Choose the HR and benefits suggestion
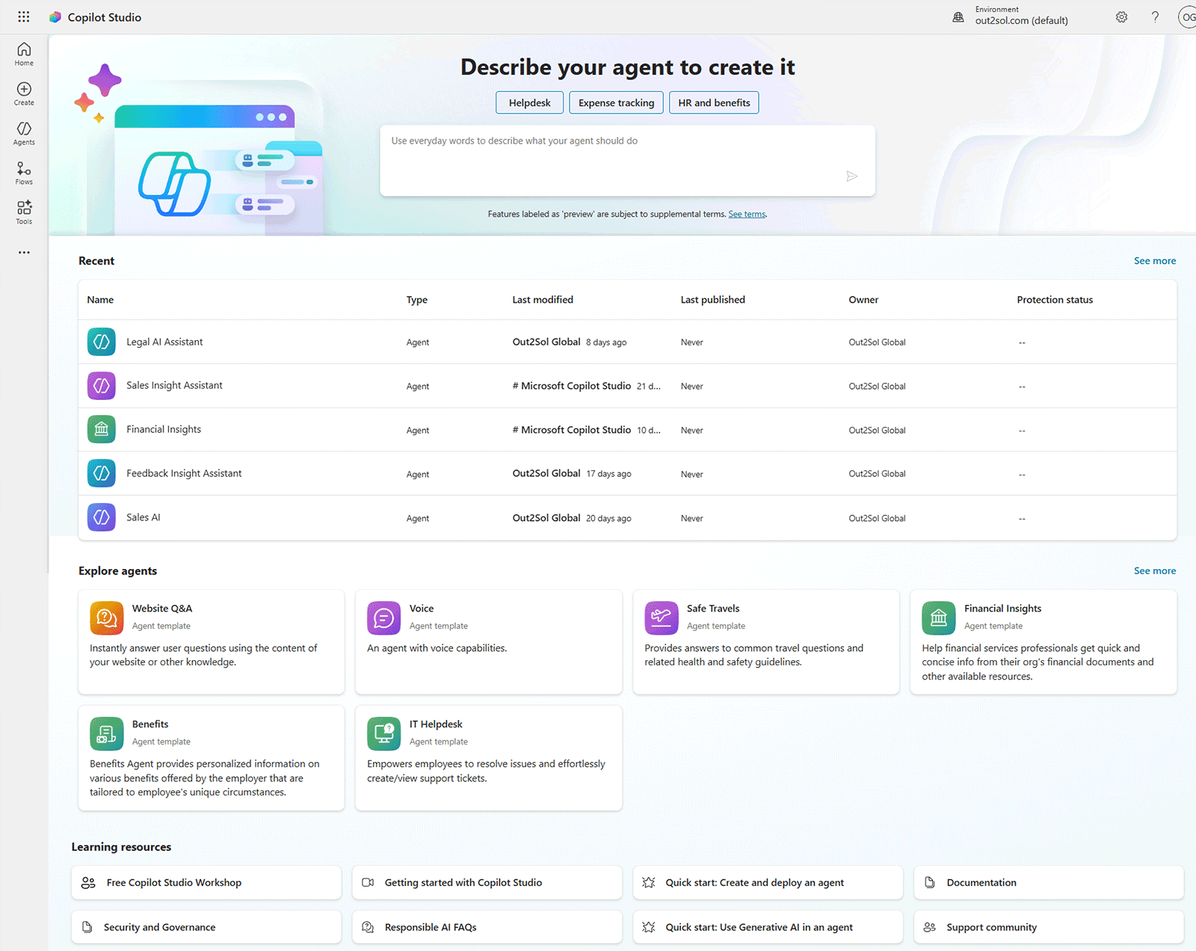The width and height of the screenshot is (1196, 951). point(713,102)
